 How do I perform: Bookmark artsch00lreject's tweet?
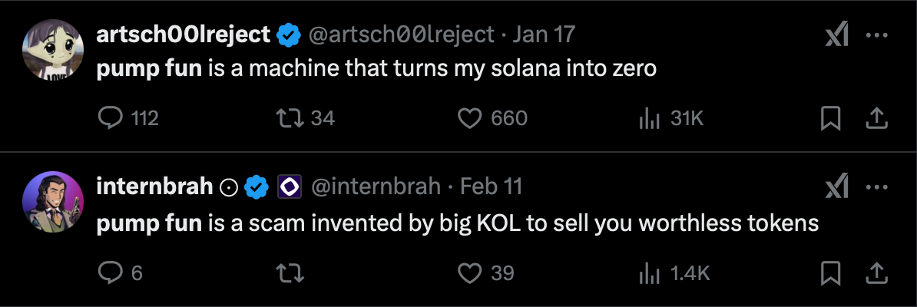(x=831, y=118)
